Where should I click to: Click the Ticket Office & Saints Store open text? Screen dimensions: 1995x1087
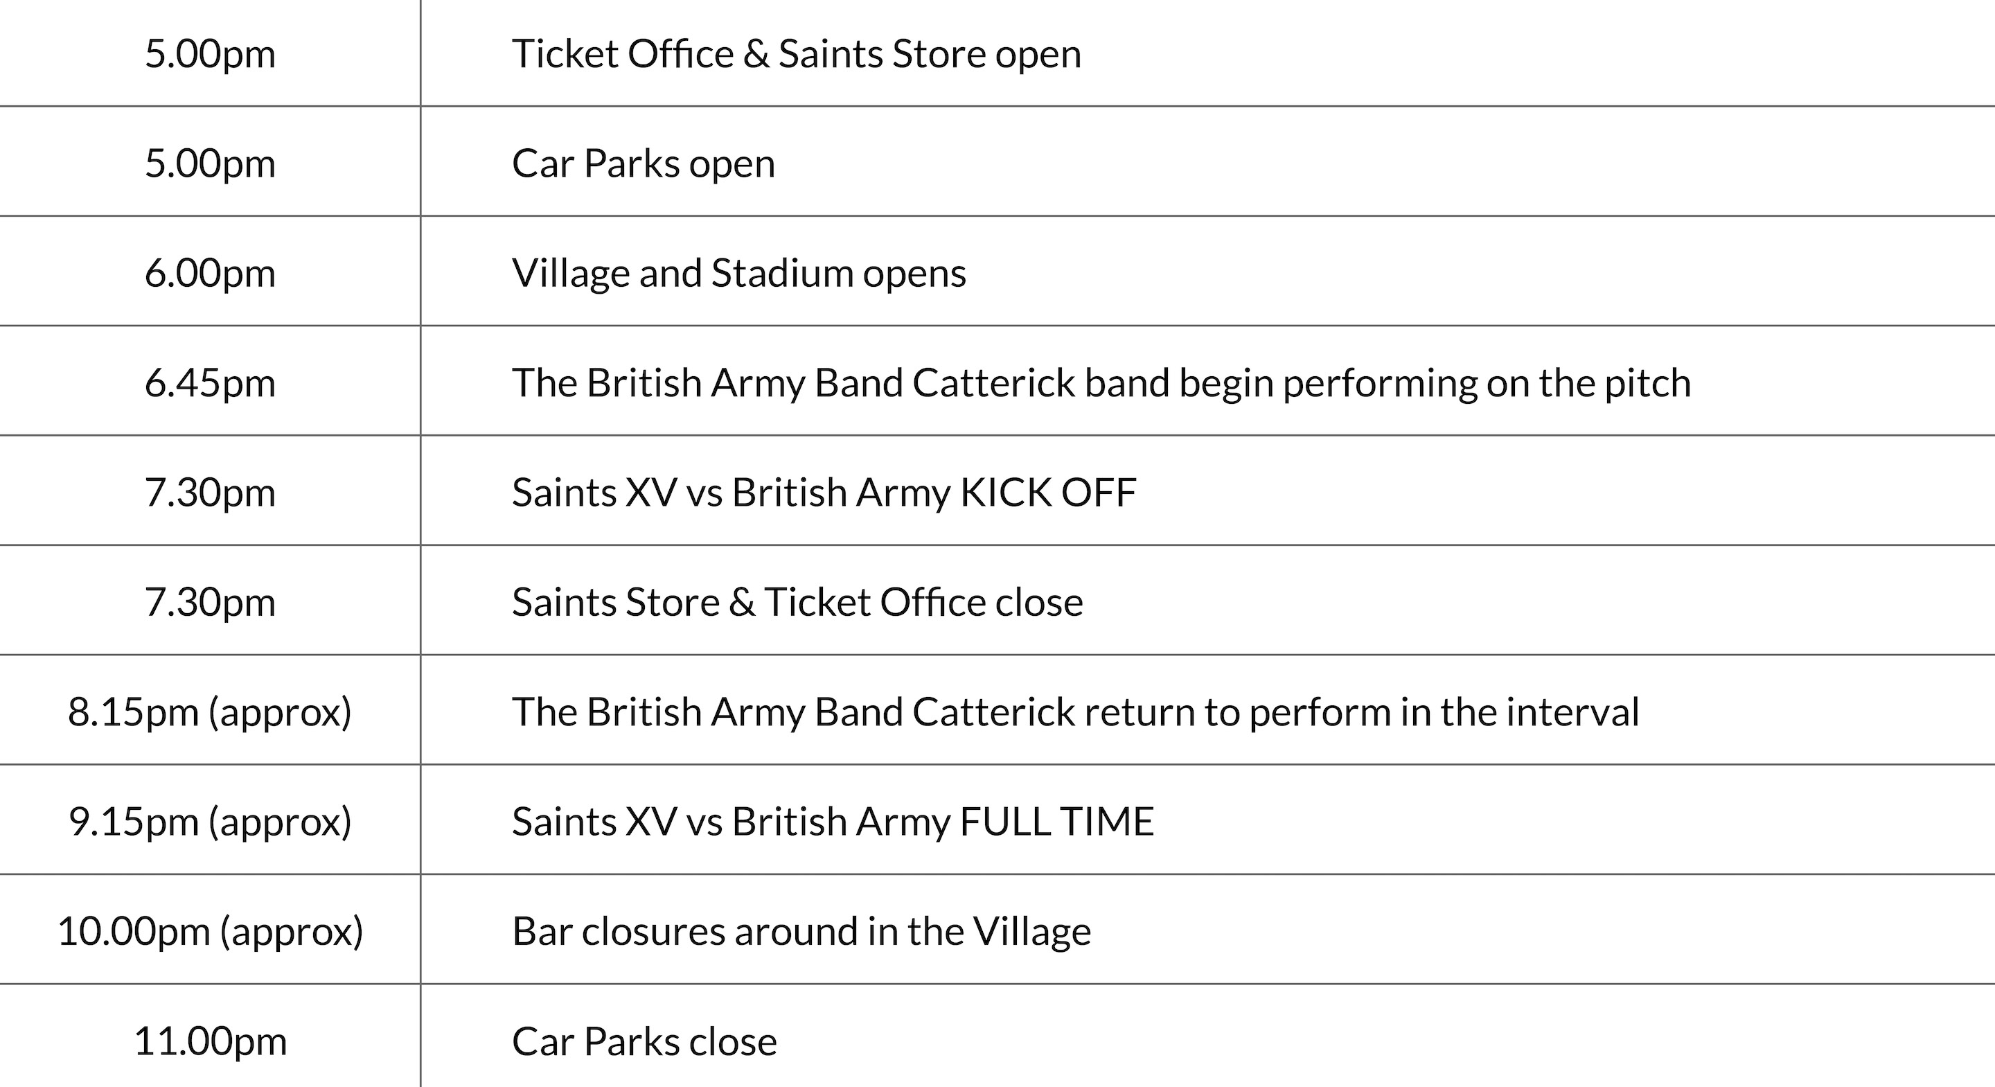(x=796, y=54)
